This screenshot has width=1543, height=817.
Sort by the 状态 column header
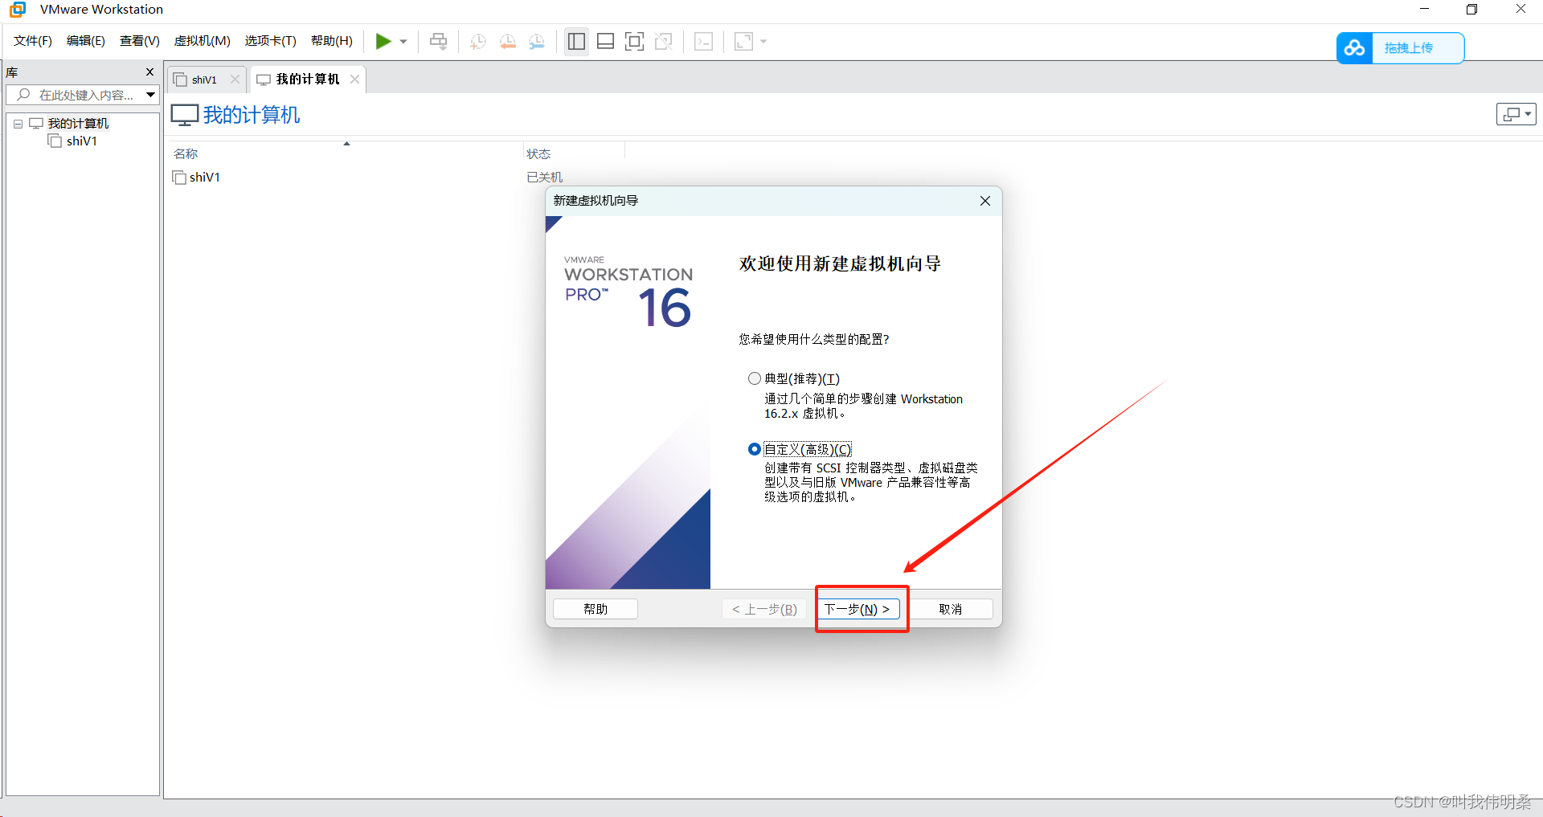(538, 153)
